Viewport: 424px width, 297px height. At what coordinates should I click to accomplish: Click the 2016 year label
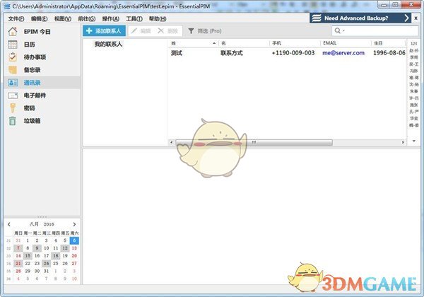click(49, 224)
